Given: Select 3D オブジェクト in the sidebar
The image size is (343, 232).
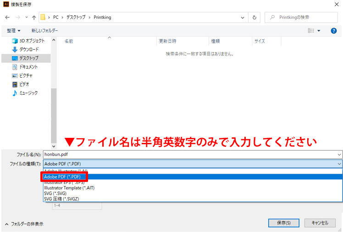Looking at the screenshot, I should tap(28, 41).
